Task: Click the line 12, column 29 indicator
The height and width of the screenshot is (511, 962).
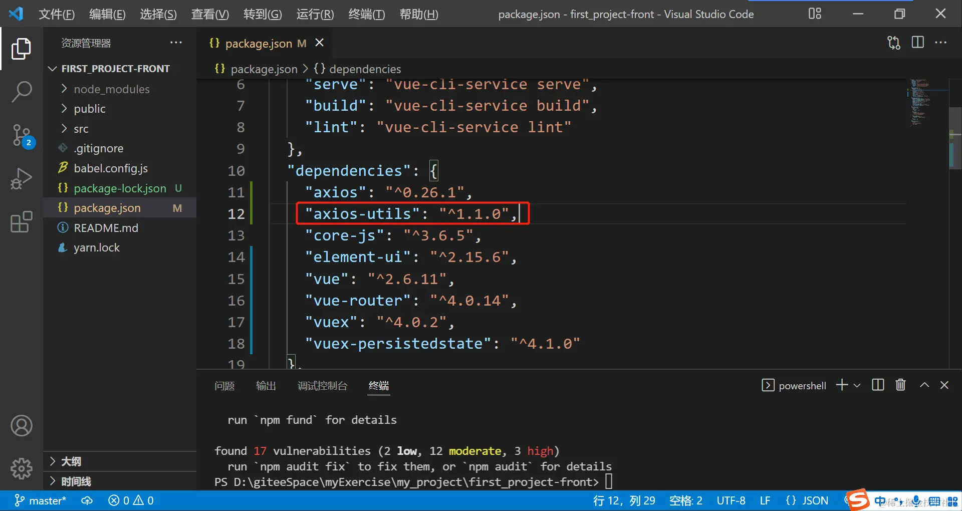Action: 624,500
